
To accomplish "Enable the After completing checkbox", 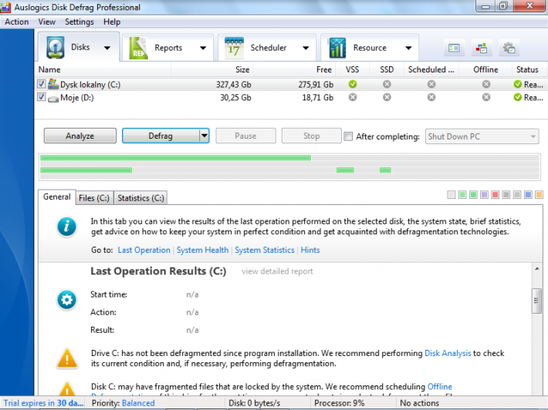I will click(348, 136).
